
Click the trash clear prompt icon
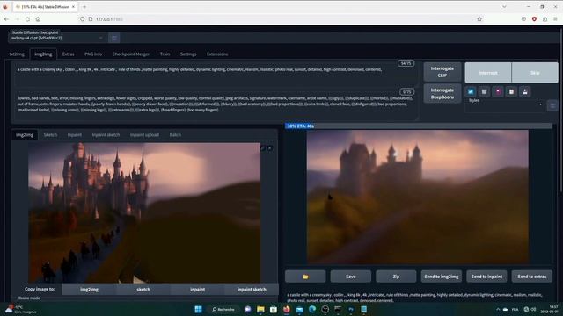coord(484,91)
